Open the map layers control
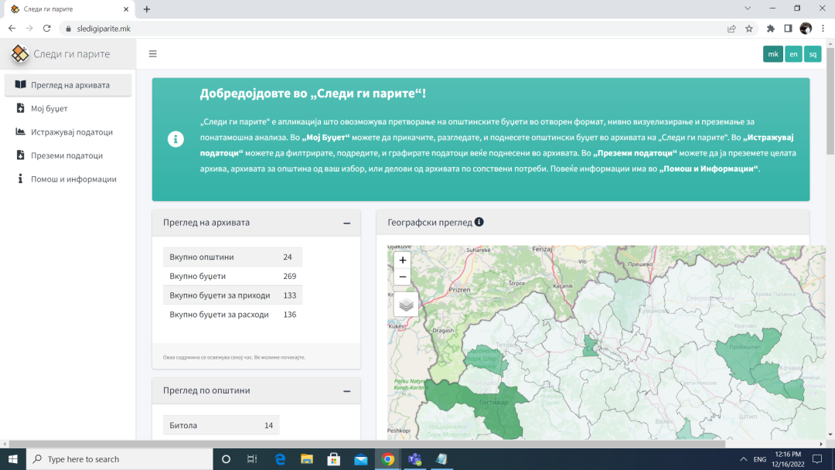The height and width of the screenshot is (470, 835). (406, 305)
